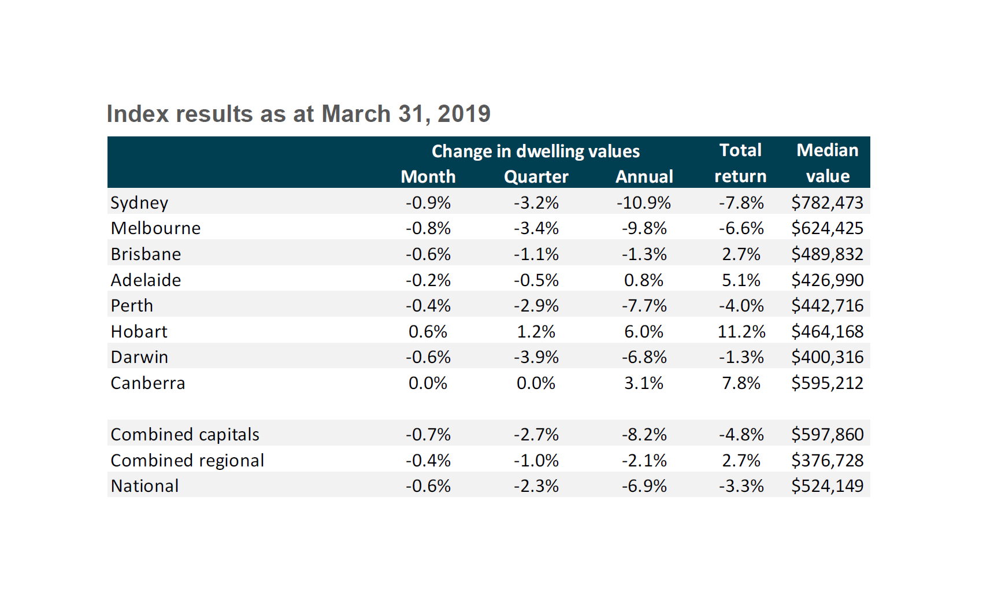The width and height of the screenshot is (983, 604).
Task: Select the Darwin row label
Action: pos(139,357)
